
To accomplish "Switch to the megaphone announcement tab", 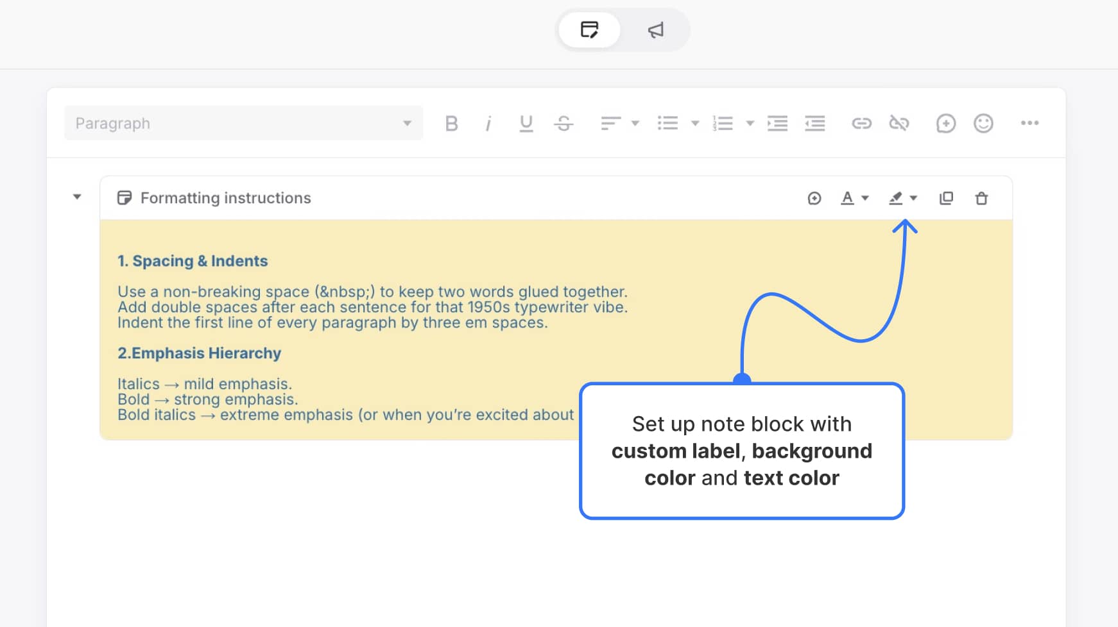I will (655, 29).
